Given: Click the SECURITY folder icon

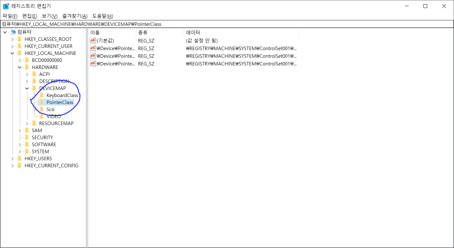Looking at the screenshot, I should coord(27,138).
